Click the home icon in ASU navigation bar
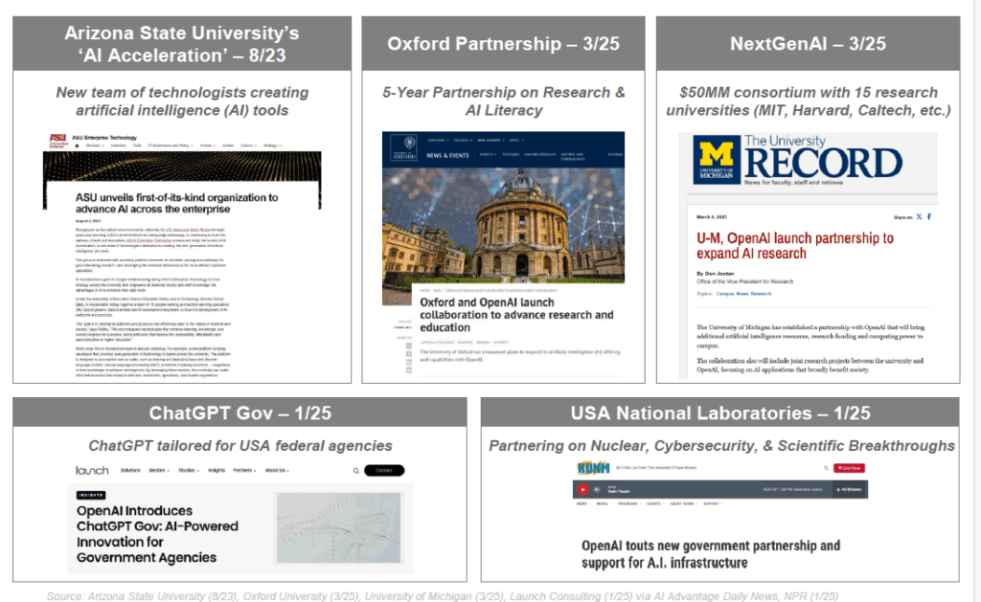 pos(77,145)
